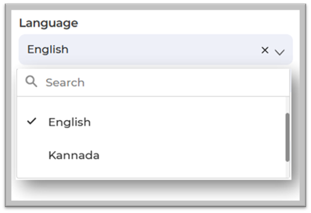Pick the unchecked Kannada entry

click(x=74, y=155)
